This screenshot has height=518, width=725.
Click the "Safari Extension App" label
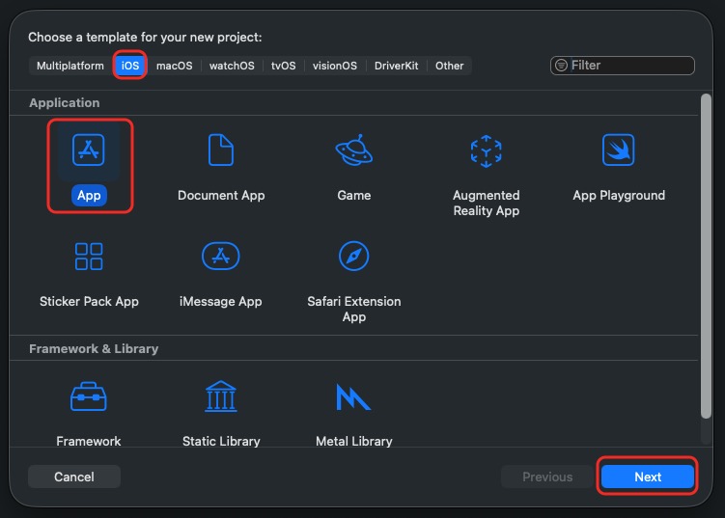tap(353, 309)
